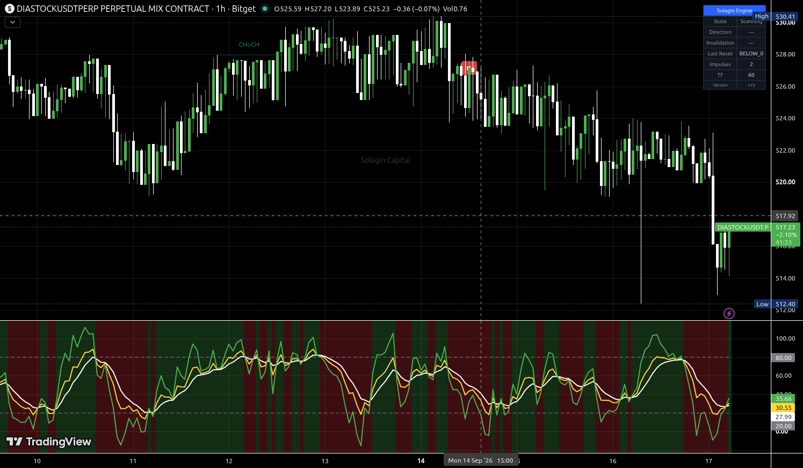Viewport: 803px width, 468px height.
Task: Click the green market status dot
Action: 264,9
